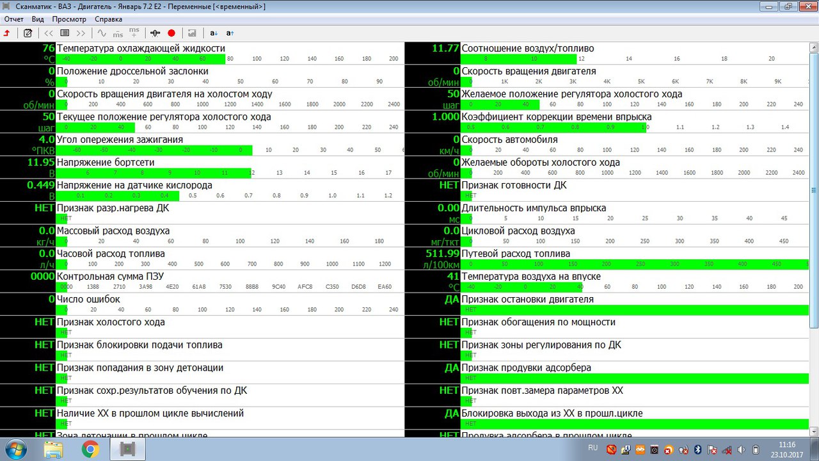
Task: Open the Справка menu
Action: click(x=107, y=19)
